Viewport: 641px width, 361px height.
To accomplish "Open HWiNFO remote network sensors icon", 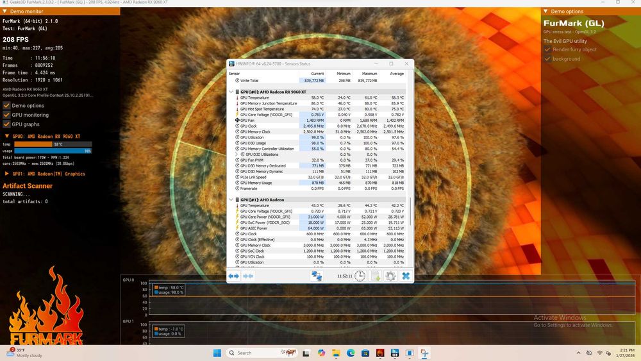I will coord(317,276).
